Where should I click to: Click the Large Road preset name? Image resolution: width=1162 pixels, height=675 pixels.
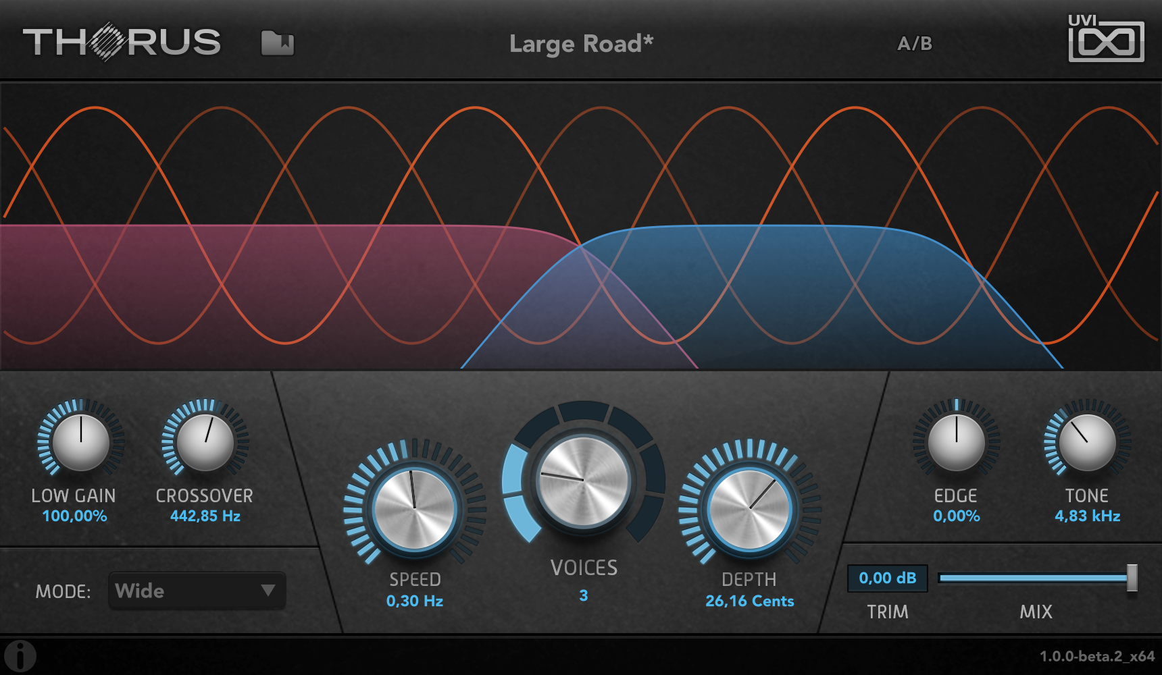pos(581,44)
